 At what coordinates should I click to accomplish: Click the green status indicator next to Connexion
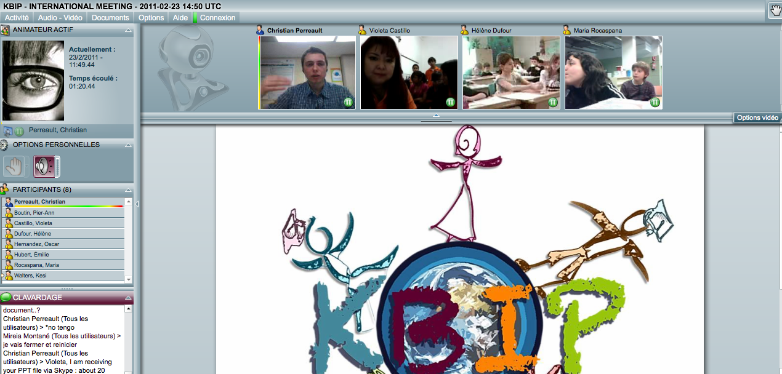point(195,18)
